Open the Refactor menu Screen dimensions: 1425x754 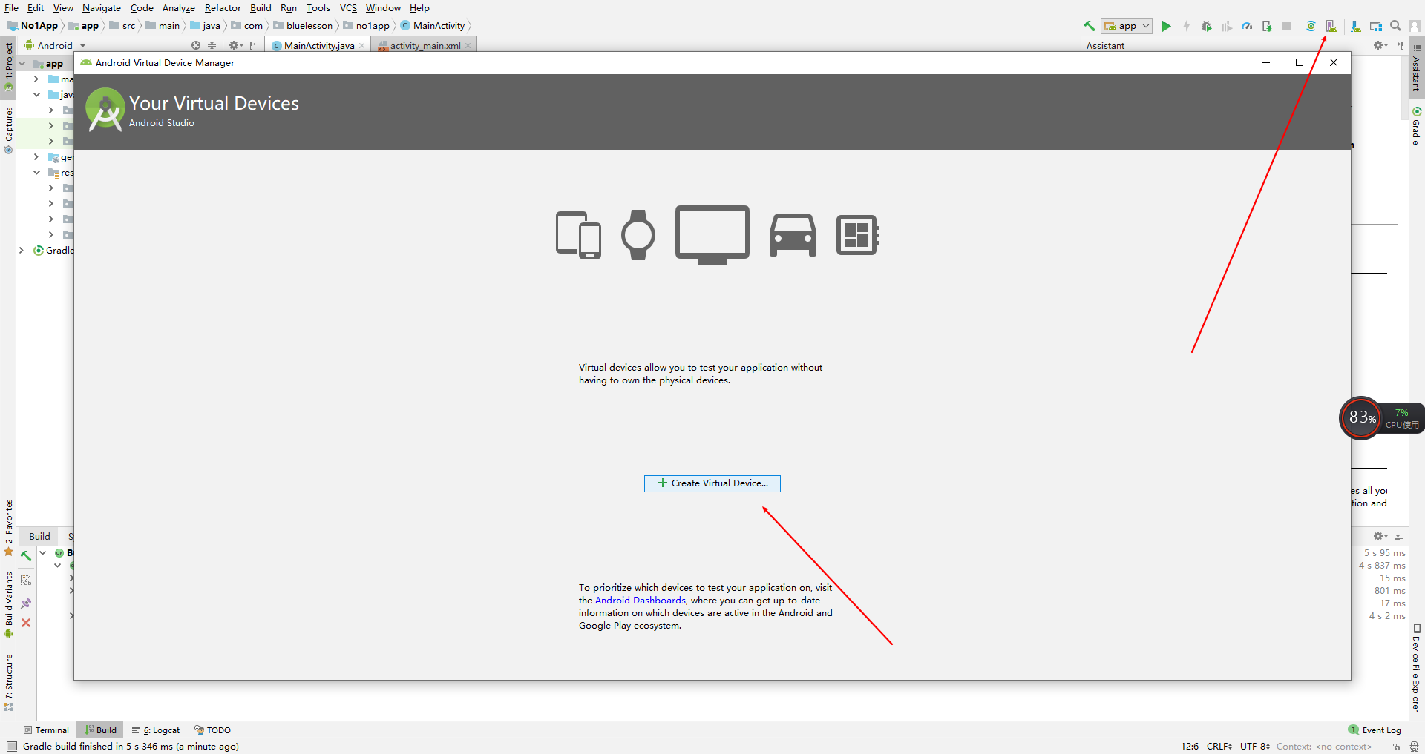point(223,8)
